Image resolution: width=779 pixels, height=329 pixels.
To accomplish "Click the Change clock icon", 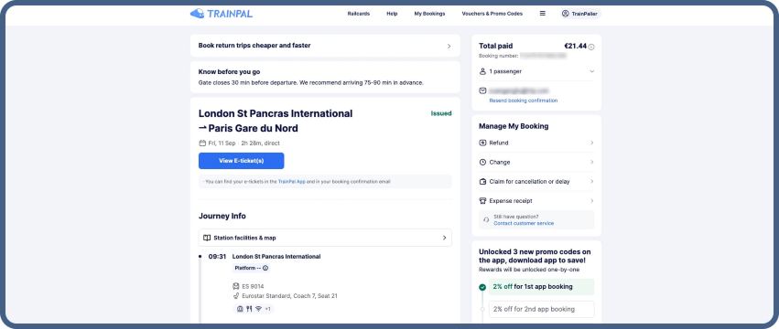I will (482, 163).
